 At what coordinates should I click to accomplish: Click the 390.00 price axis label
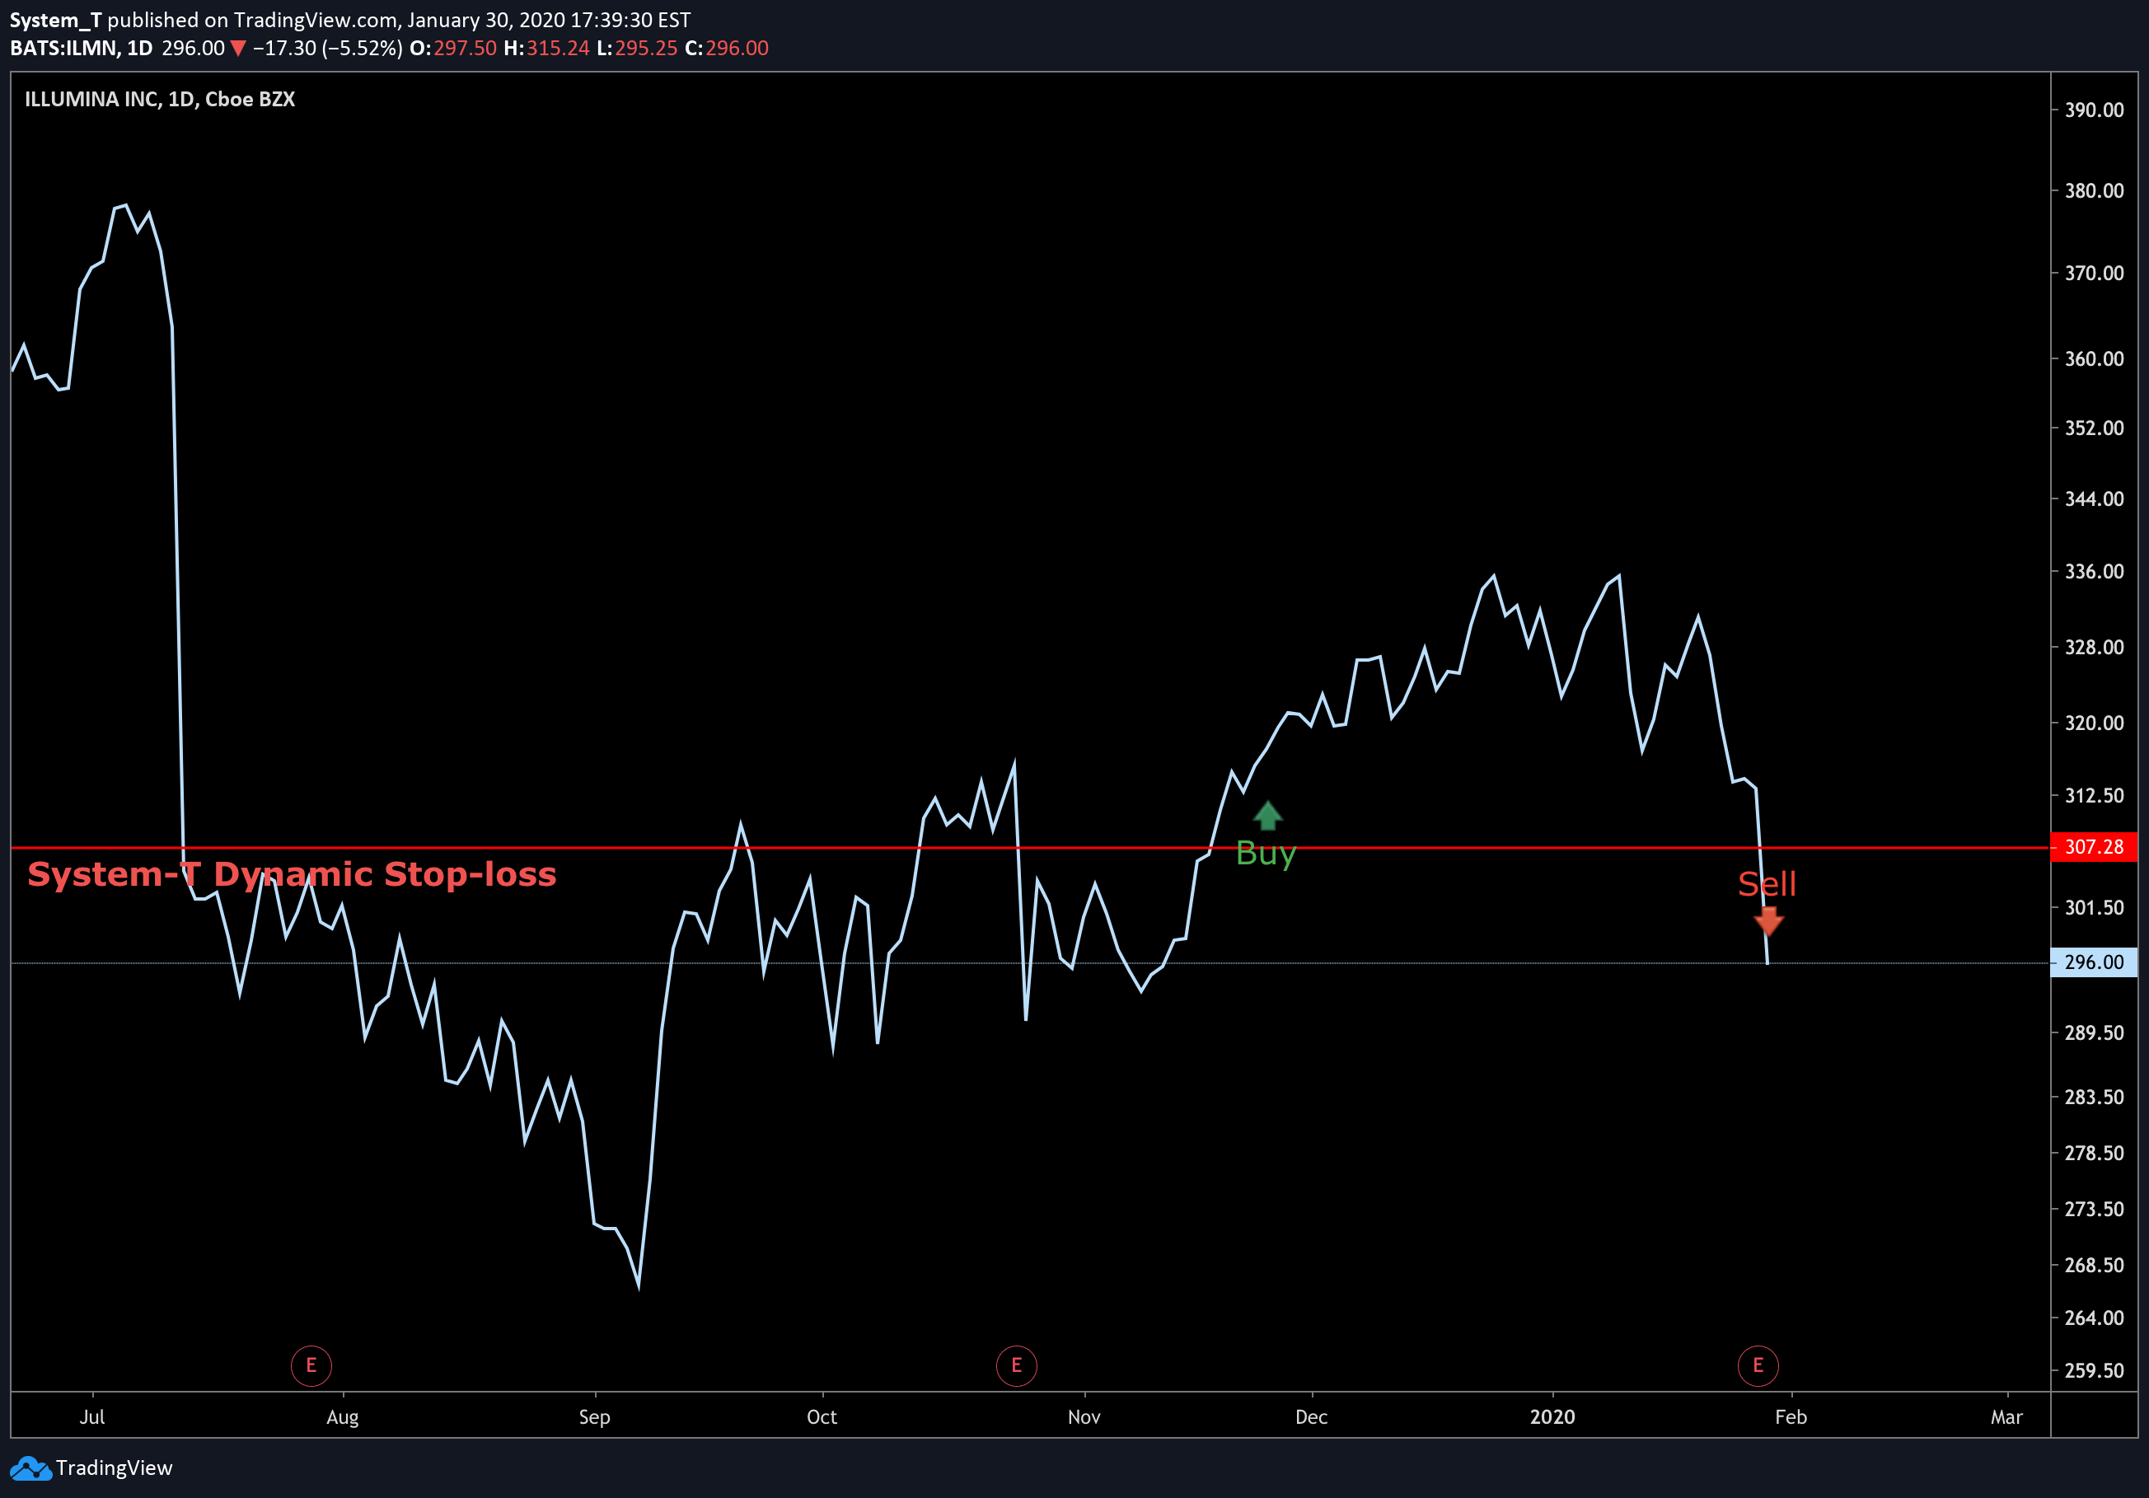pos(2094,110)
